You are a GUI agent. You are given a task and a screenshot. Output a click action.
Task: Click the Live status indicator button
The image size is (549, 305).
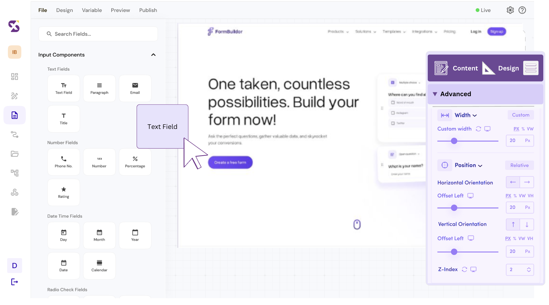point(484,10)
